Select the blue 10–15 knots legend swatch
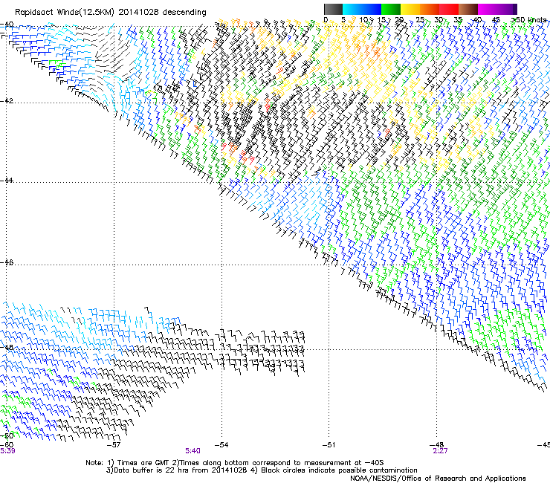This screenshot has width=550, height=483. point(372,9)
